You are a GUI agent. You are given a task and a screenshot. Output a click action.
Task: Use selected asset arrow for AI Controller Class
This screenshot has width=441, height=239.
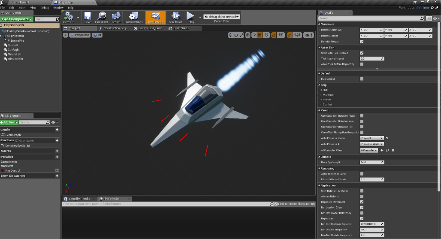click(x=382, y=150)
